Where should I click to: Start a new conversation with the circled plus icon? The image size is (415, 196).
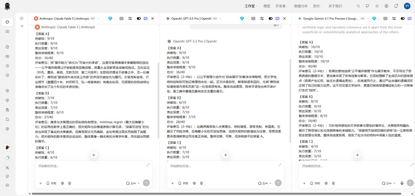[22, 18]
